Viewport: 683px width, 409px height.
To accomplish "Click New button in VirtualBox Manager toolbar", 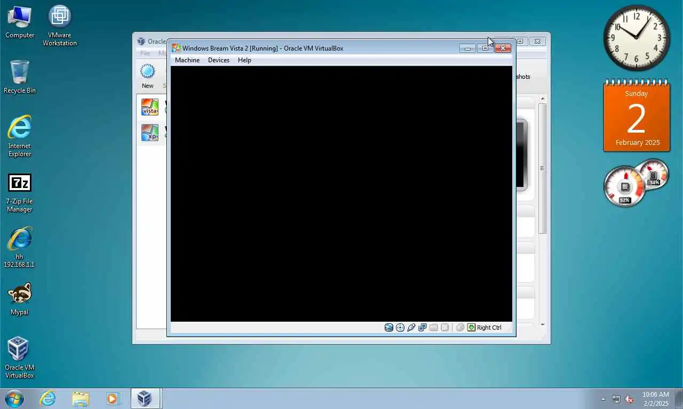I will tap(148, 76).
